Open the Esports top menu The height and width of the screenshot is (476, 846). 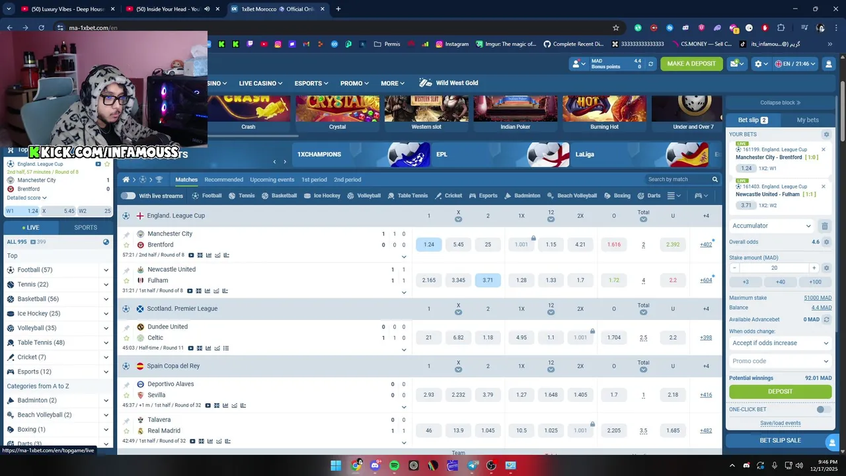(311, 83)
